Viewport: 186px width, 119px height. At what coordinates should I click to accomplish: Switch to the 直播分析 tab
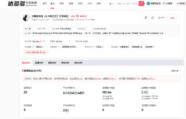tap(39, 63)
